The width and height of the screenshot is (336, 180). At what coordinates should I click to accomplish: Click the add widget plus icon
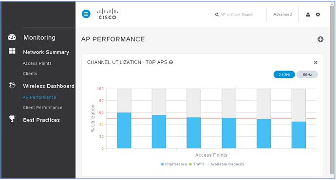click(320, 39)
